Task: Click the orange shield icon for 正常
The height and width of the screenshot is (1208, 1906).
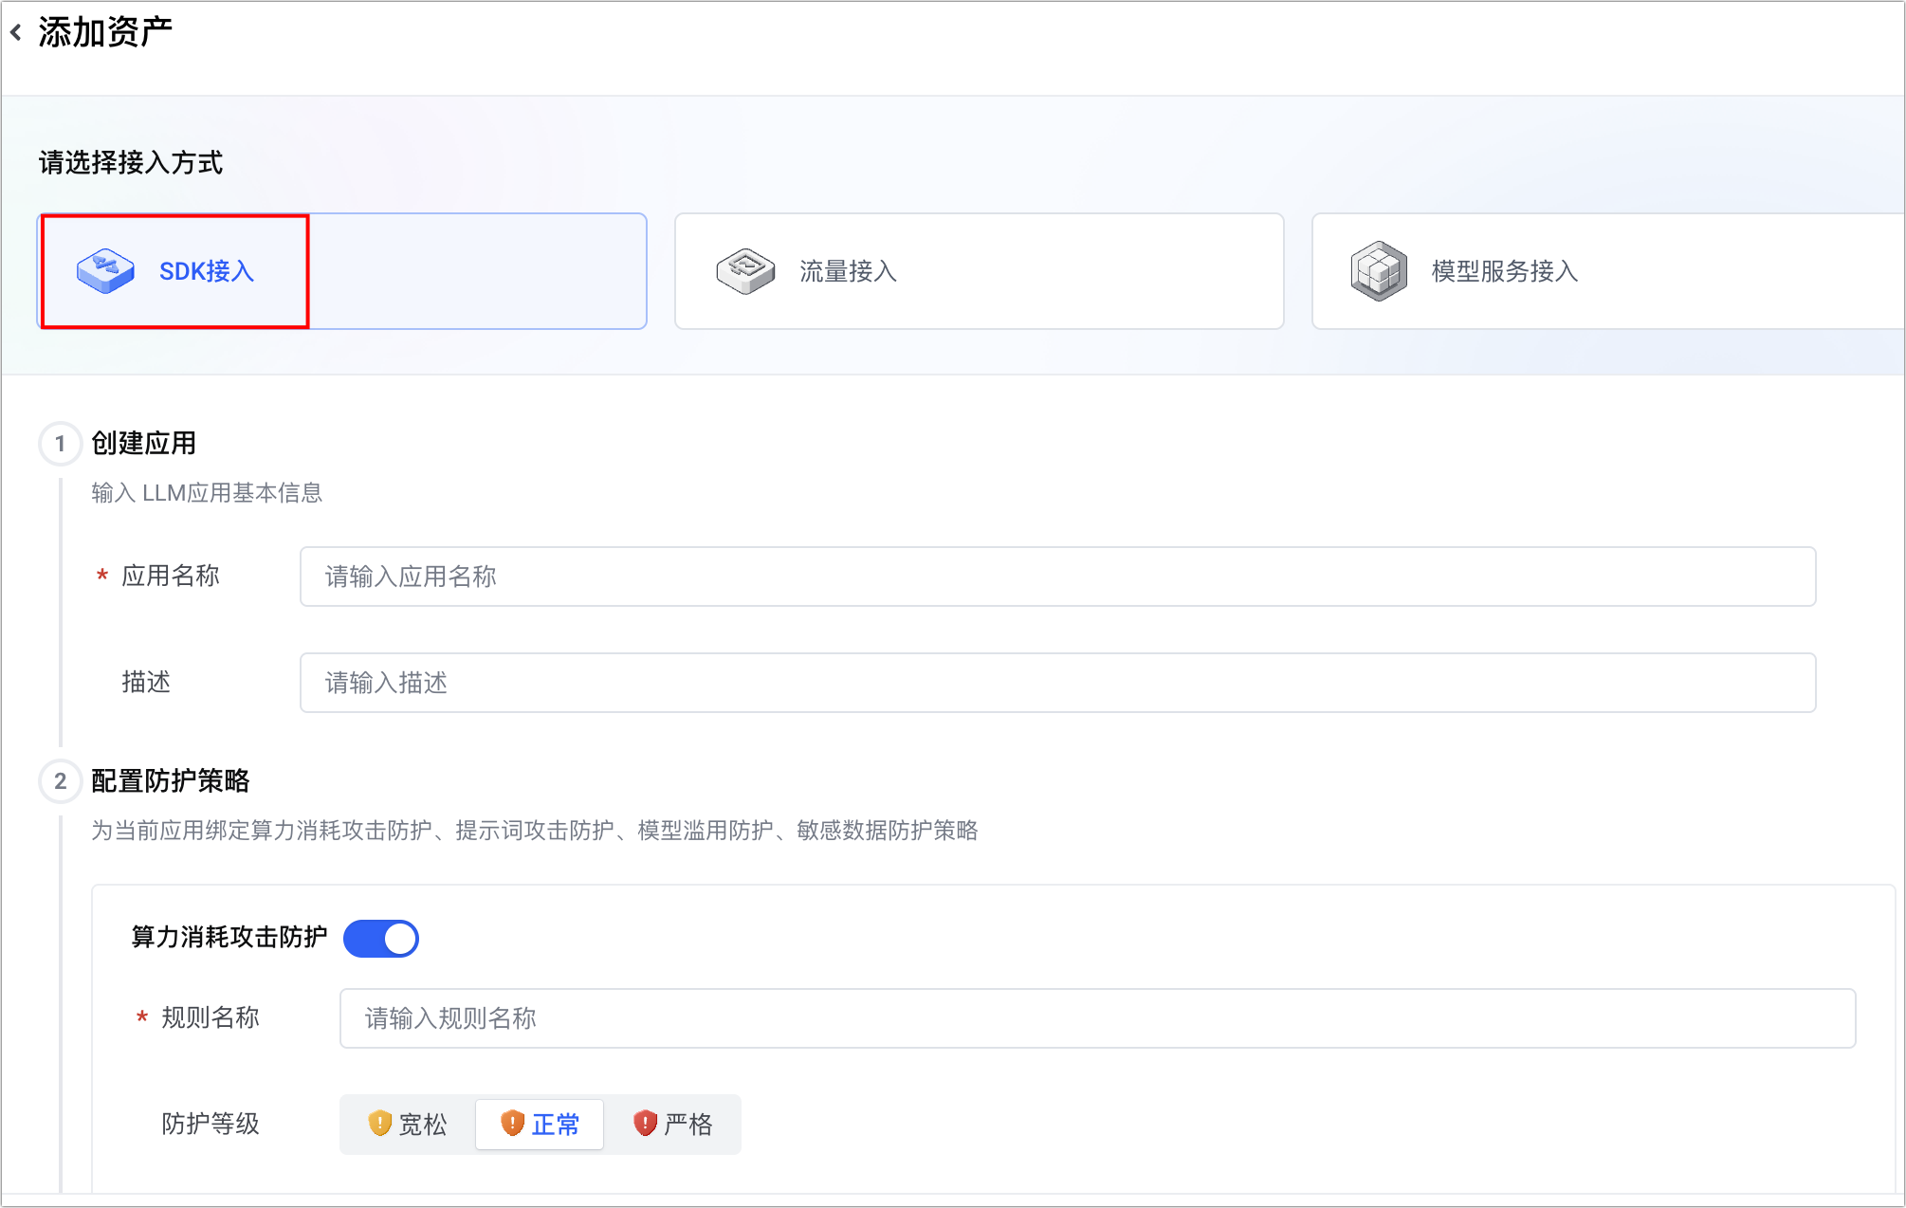Action: pos(512,1124)
